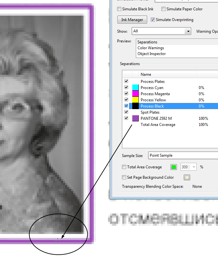Select the Process Plates row label
The height and width of the screenshot is (259, 218).
pos(153,82)
